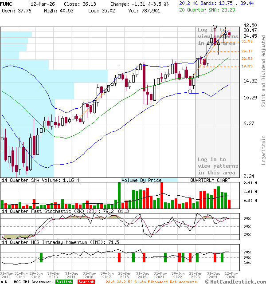Click the Fibonacci Retracements legend text
The width and height of the screenshot is (266, 284).
pos(151,282)
